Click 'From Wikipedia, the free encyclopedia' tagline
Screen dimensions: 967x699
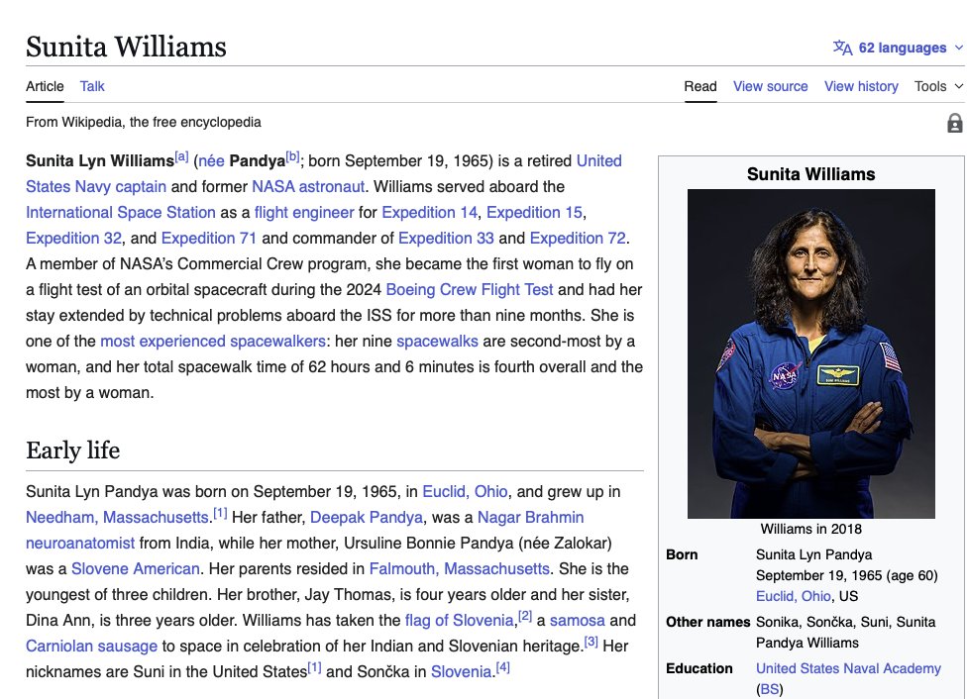pyautogui.click(x=143, y=123)
